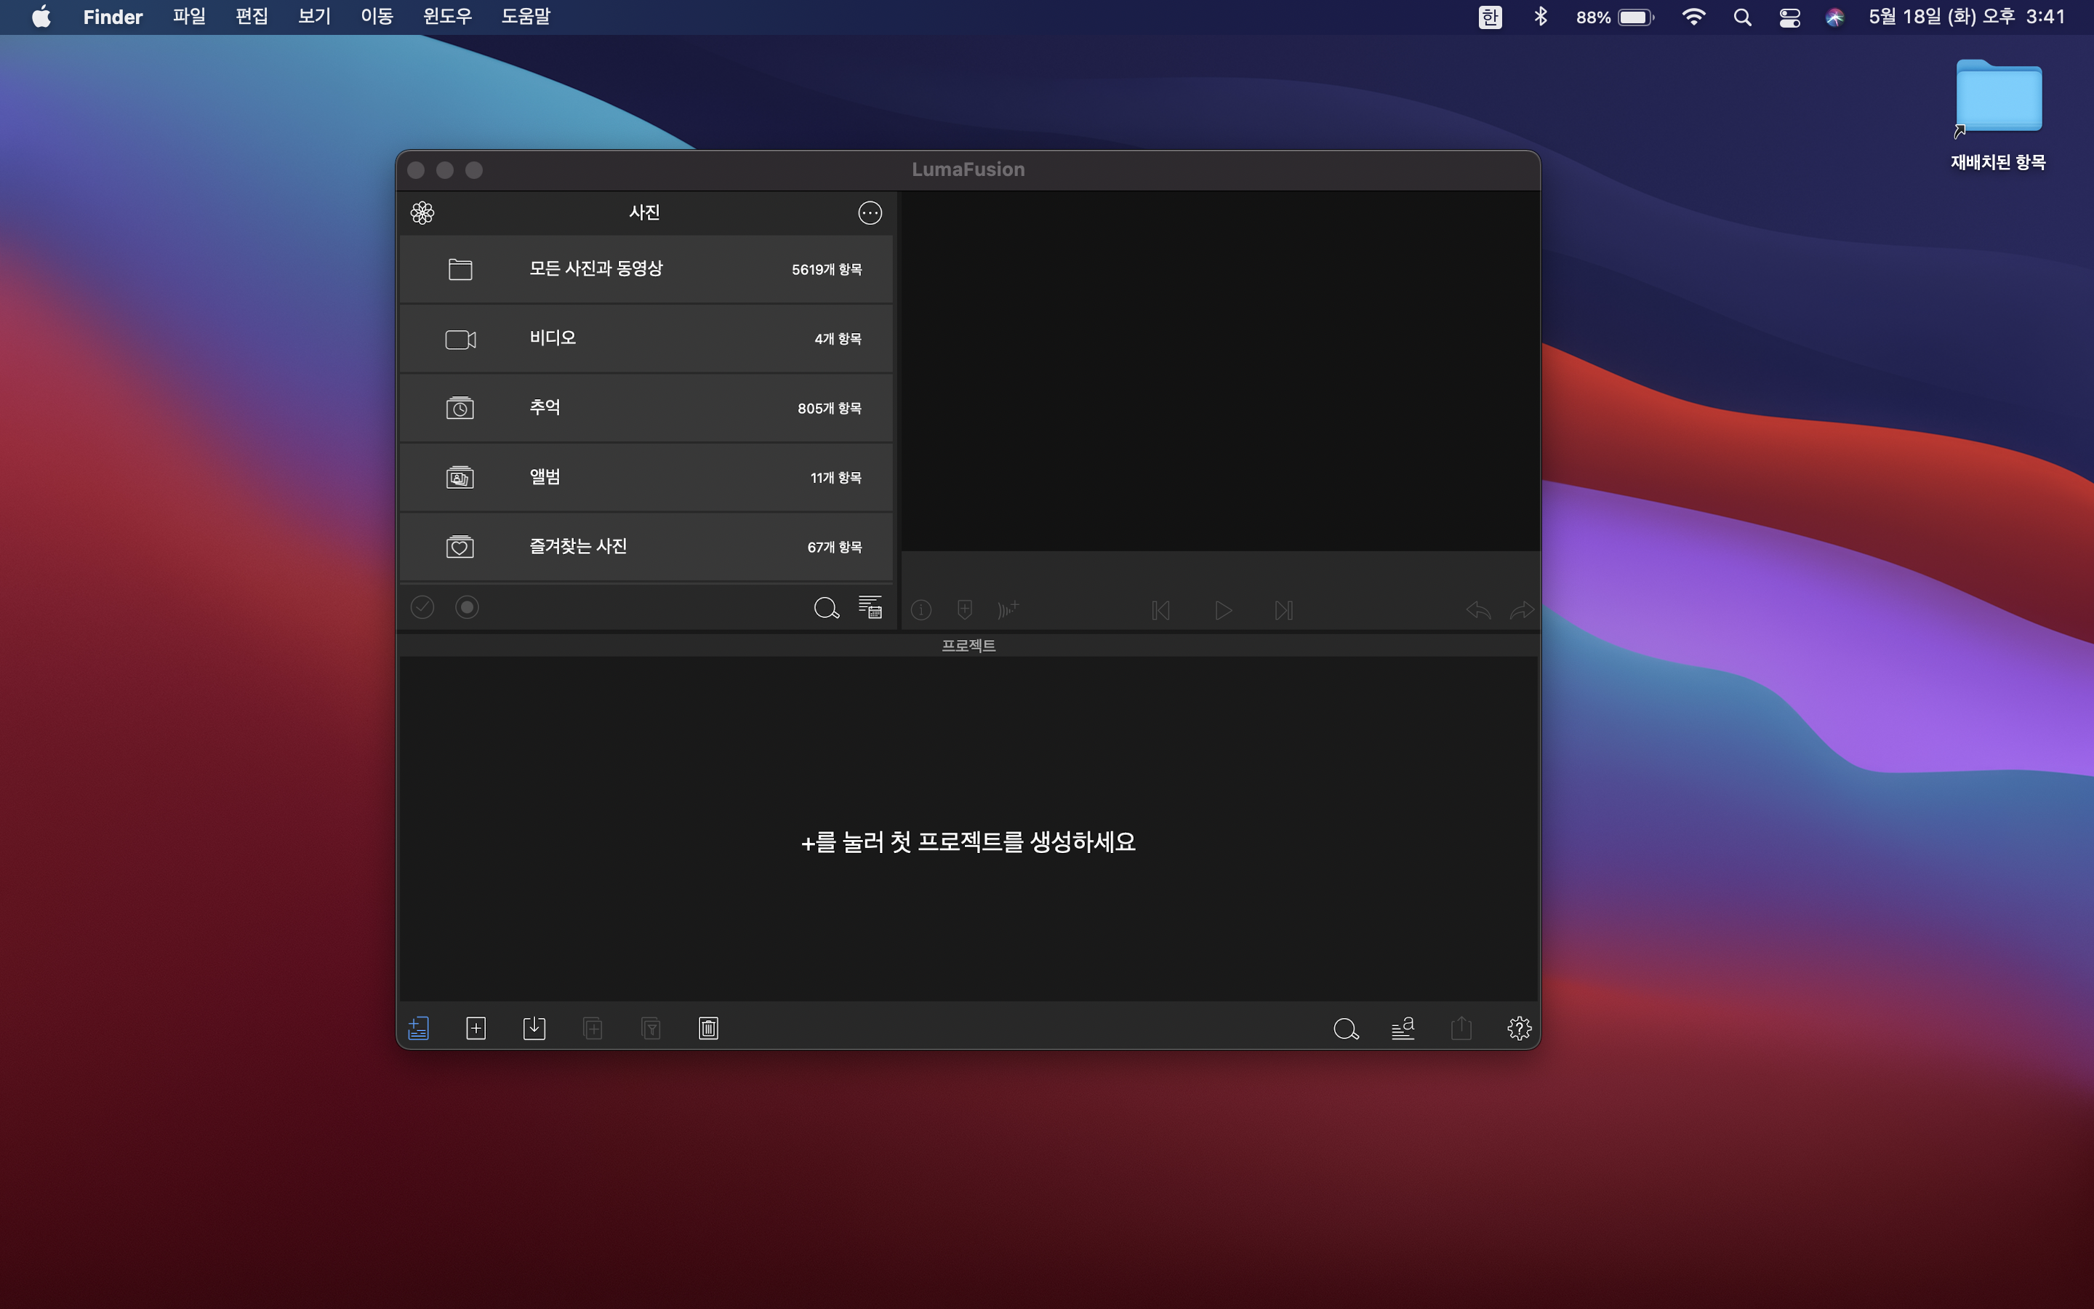Image resolution: width=2094 pixels, height=1309 pixels.
Task: Open the help and settings gear icon
Action: [1519, 1028]
